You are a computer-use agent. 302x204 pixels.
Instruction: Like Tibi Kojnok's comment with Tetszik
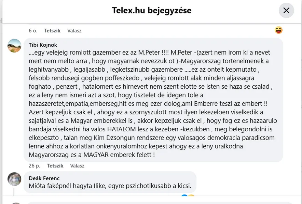(x=55, y=166)
